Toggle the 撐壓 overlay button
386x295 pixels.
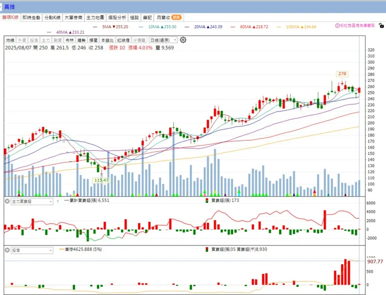pos(93,40)
